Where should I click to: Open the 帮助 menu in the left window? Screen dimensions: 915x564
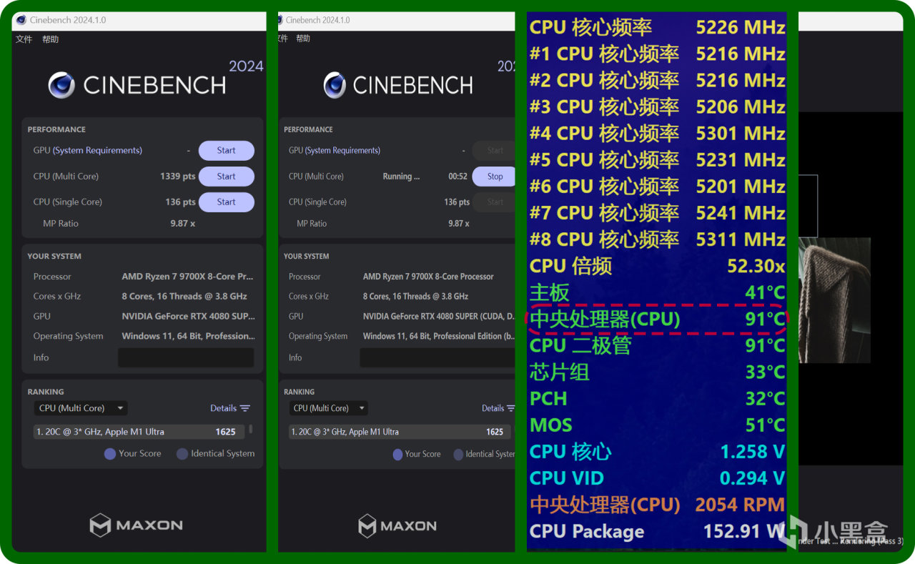[x=50, y=39]
